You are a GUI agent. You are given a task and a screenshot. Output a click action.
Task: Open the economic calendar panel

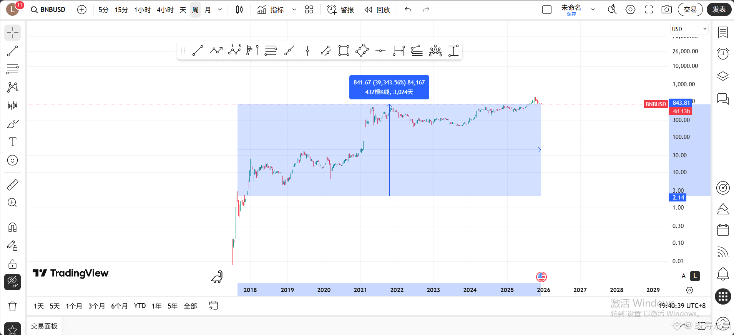pos(723,230)
